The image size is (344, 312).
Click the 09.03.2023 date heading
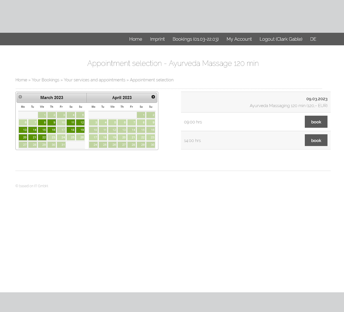point(317,99)
